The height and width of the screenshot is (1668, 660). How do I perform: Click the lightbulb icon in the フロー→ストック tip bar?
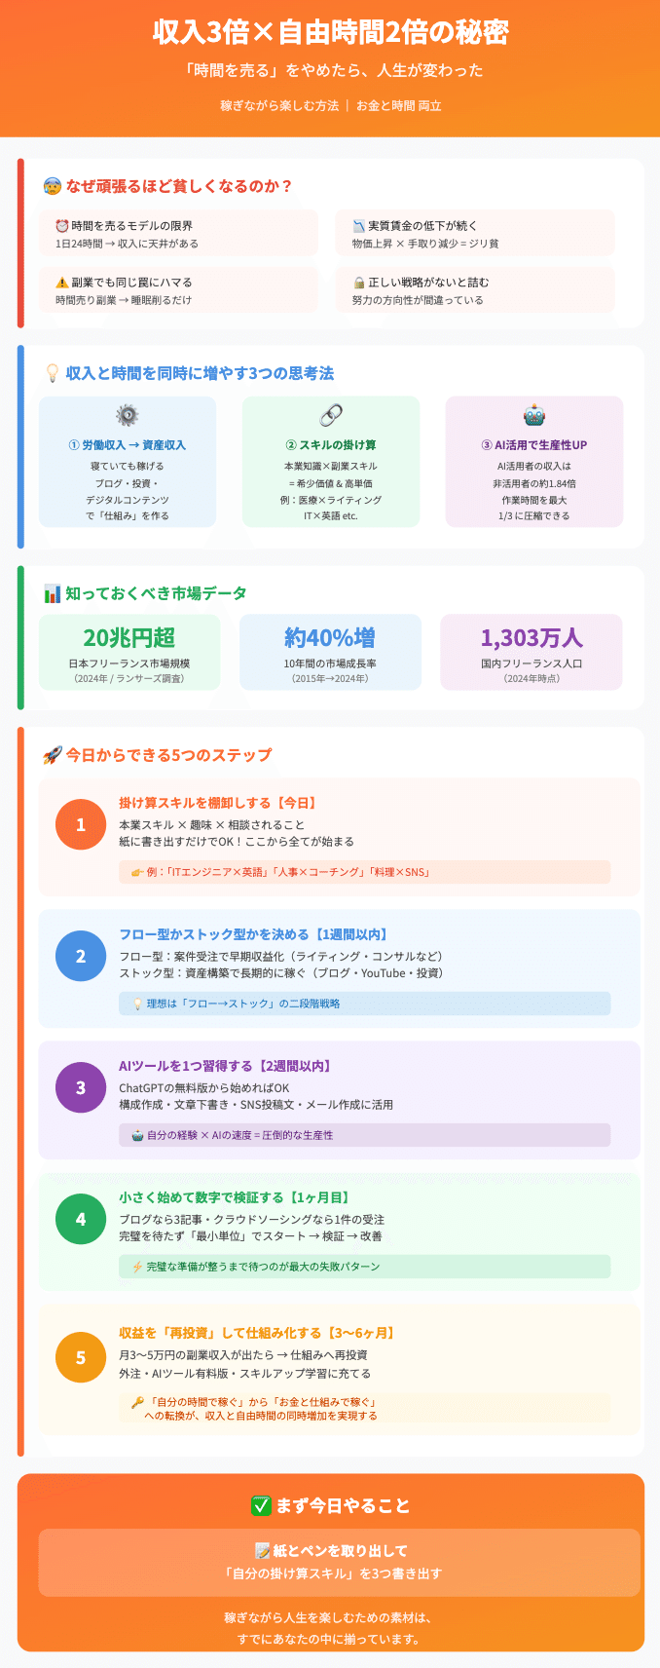(x=137, y=1004)
